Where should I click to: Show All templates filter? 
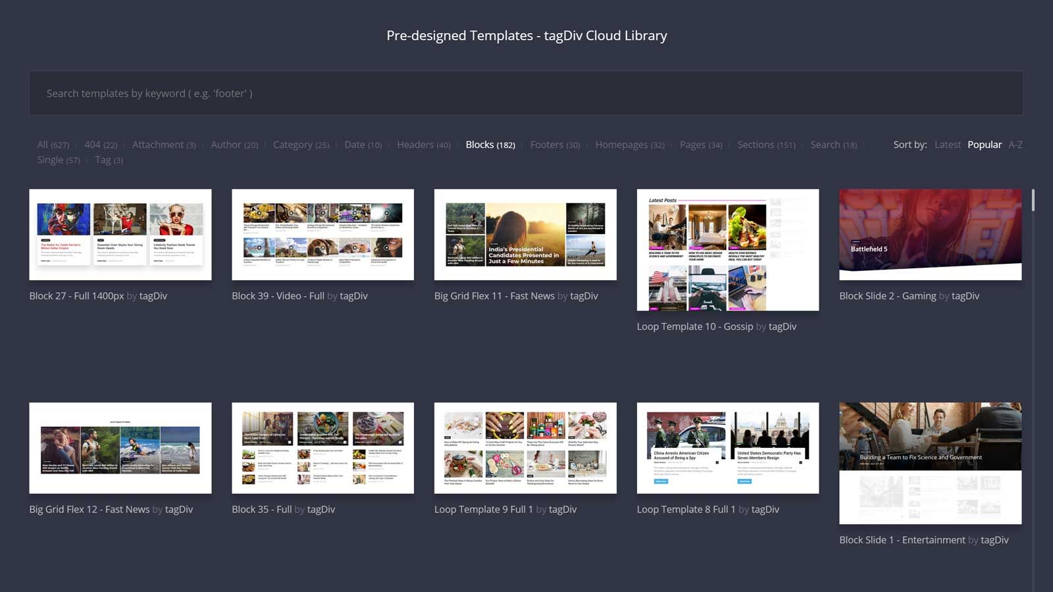coord(53,145)
